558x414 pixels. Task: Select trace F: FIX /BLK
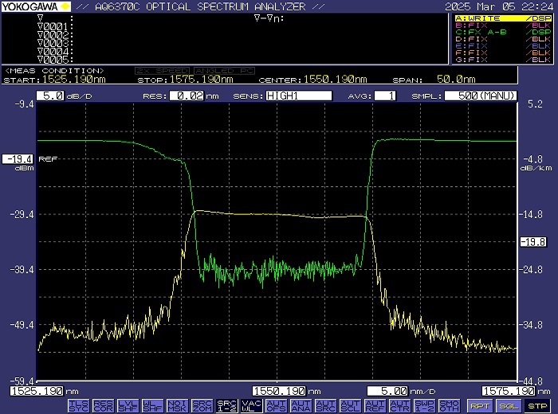click(503, 53)
